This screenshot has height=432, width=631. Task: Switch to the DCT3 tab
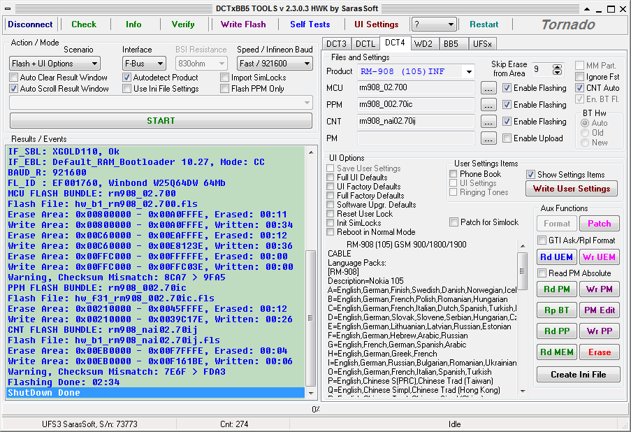(336, 44)
